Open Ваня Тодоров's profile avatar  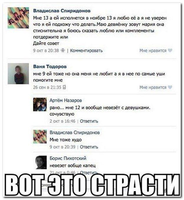(18, 74)
